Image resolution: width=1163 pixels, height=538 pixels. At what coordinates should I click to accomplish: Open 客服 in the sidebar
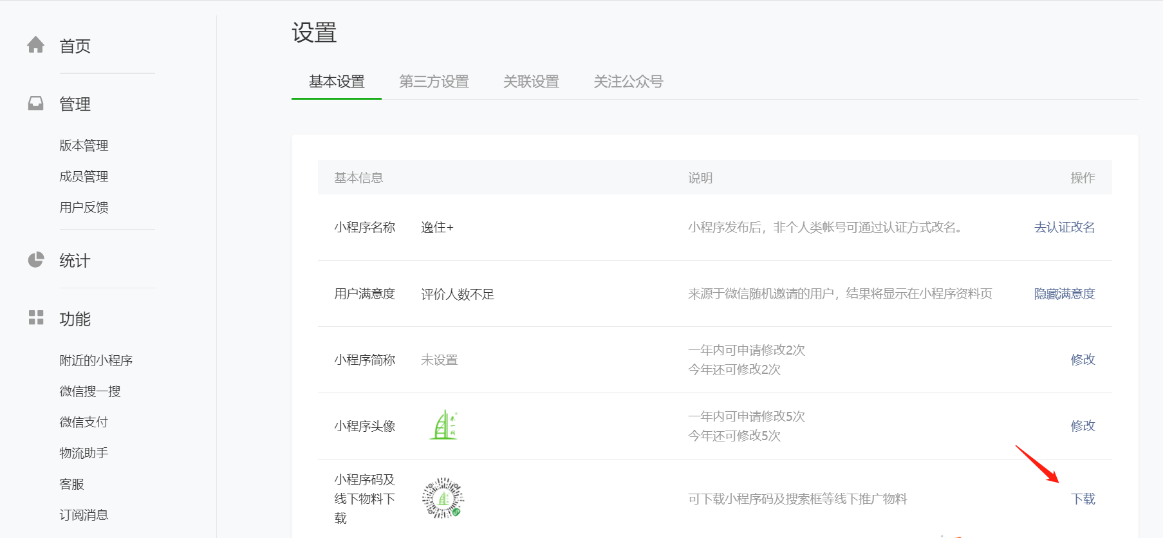[x=71, y=484]
